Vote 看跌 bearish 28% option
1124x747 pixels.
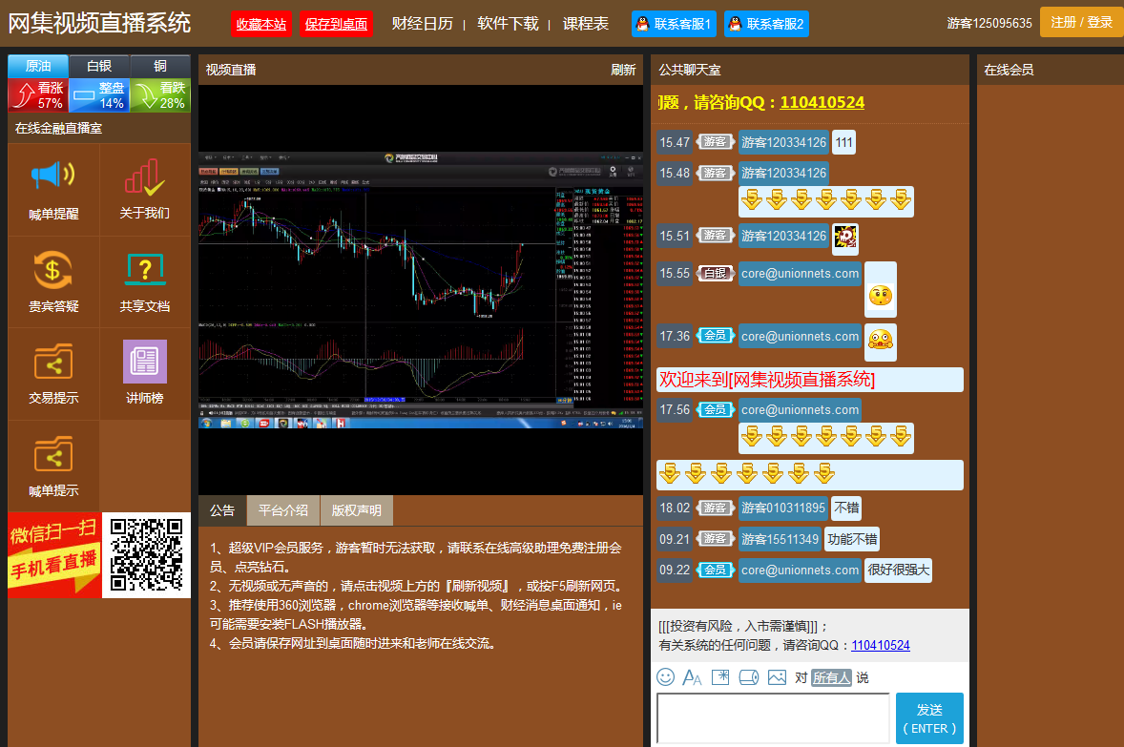(x=160, y=95)
